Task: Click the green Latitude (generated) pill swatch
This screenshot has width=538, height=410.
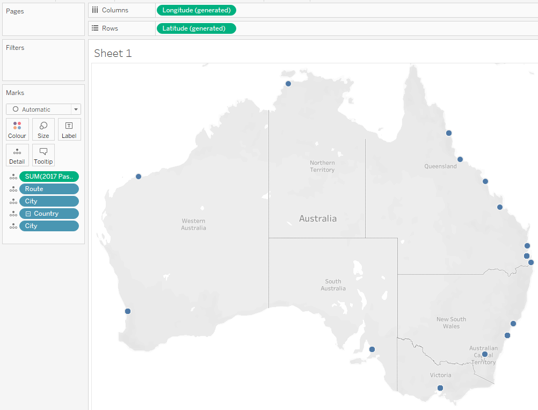Action: click(196, 28)
